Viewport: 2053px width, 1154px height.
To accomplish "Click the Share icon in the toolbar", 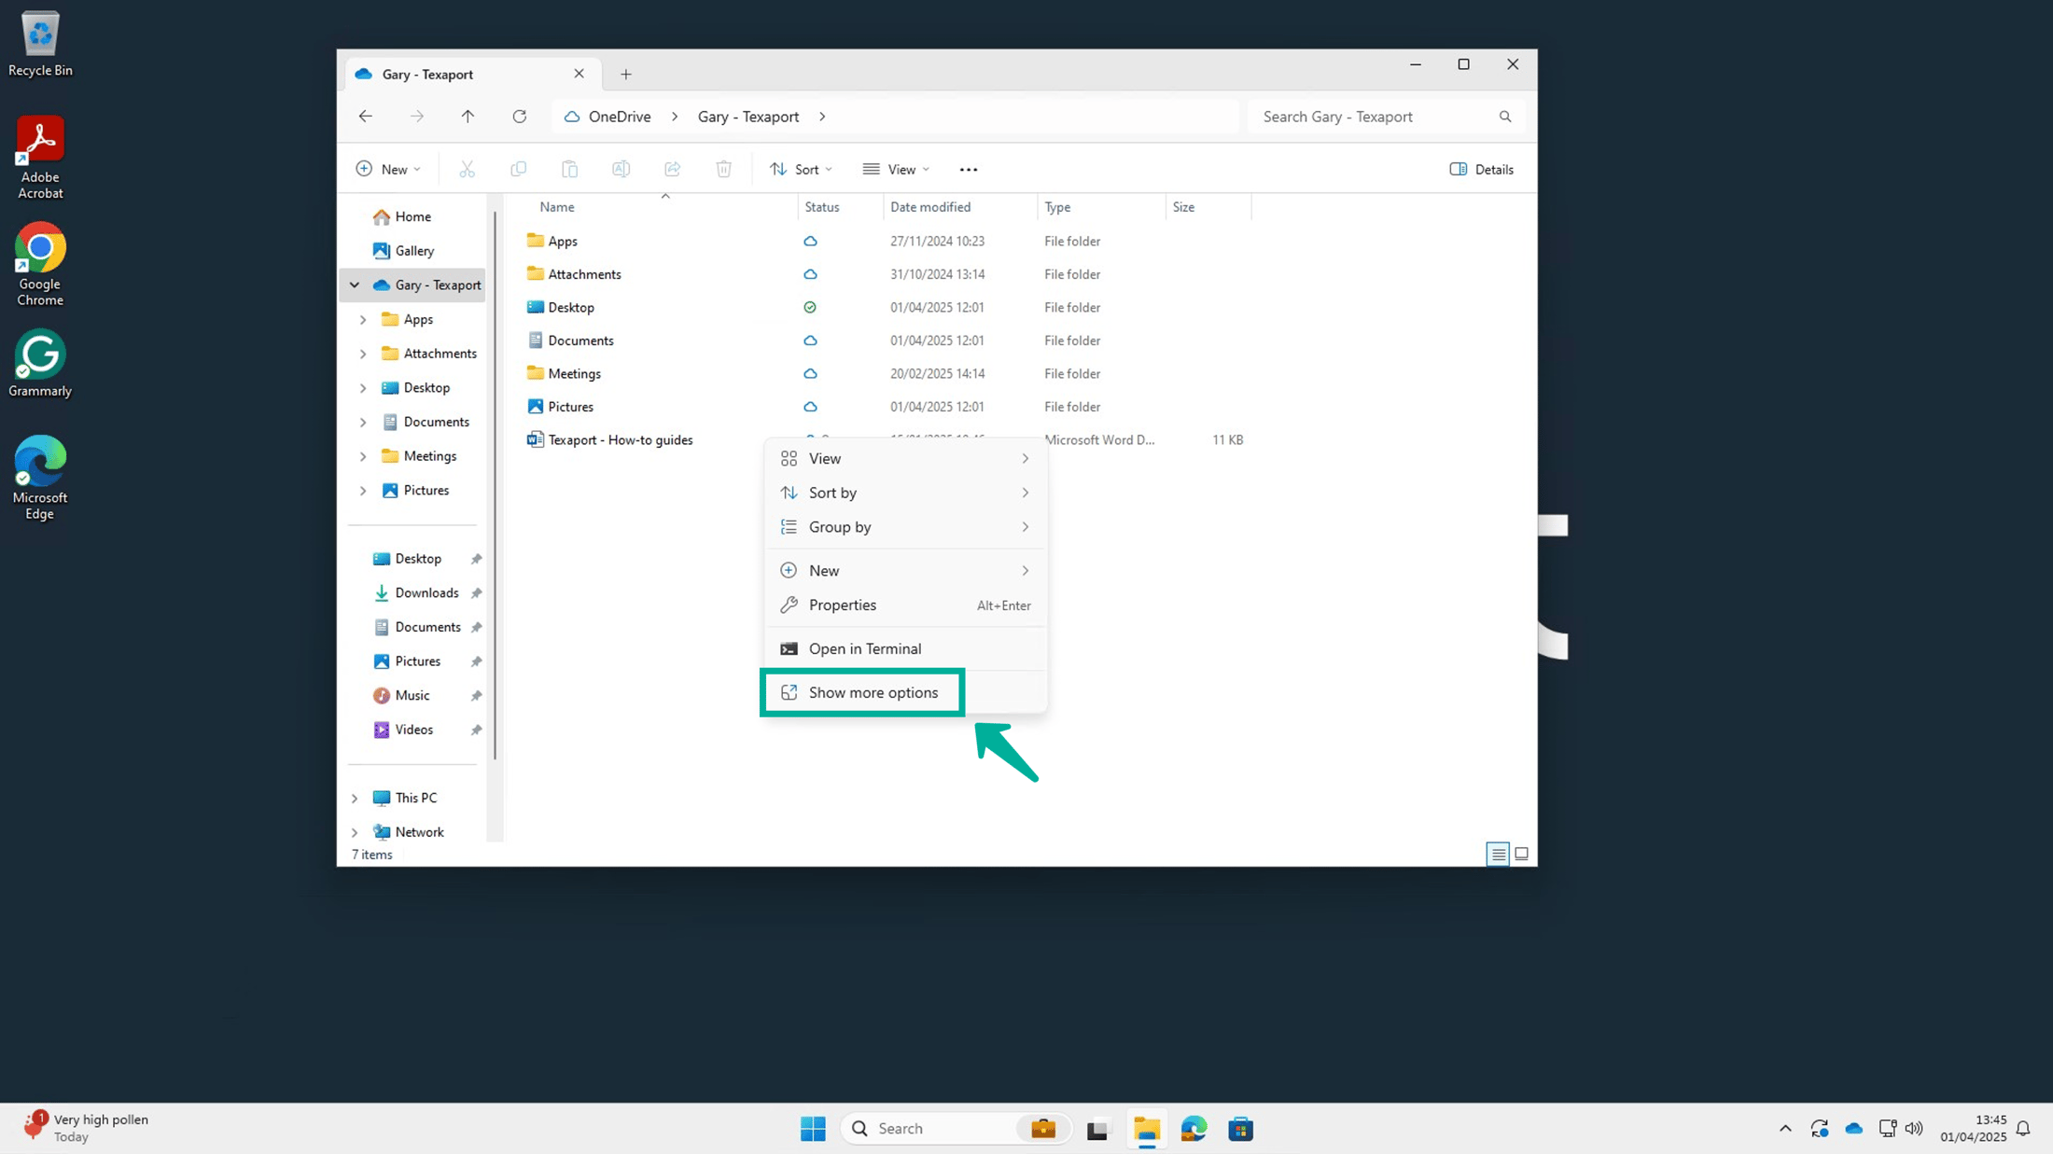I will (x=672, y=169).
